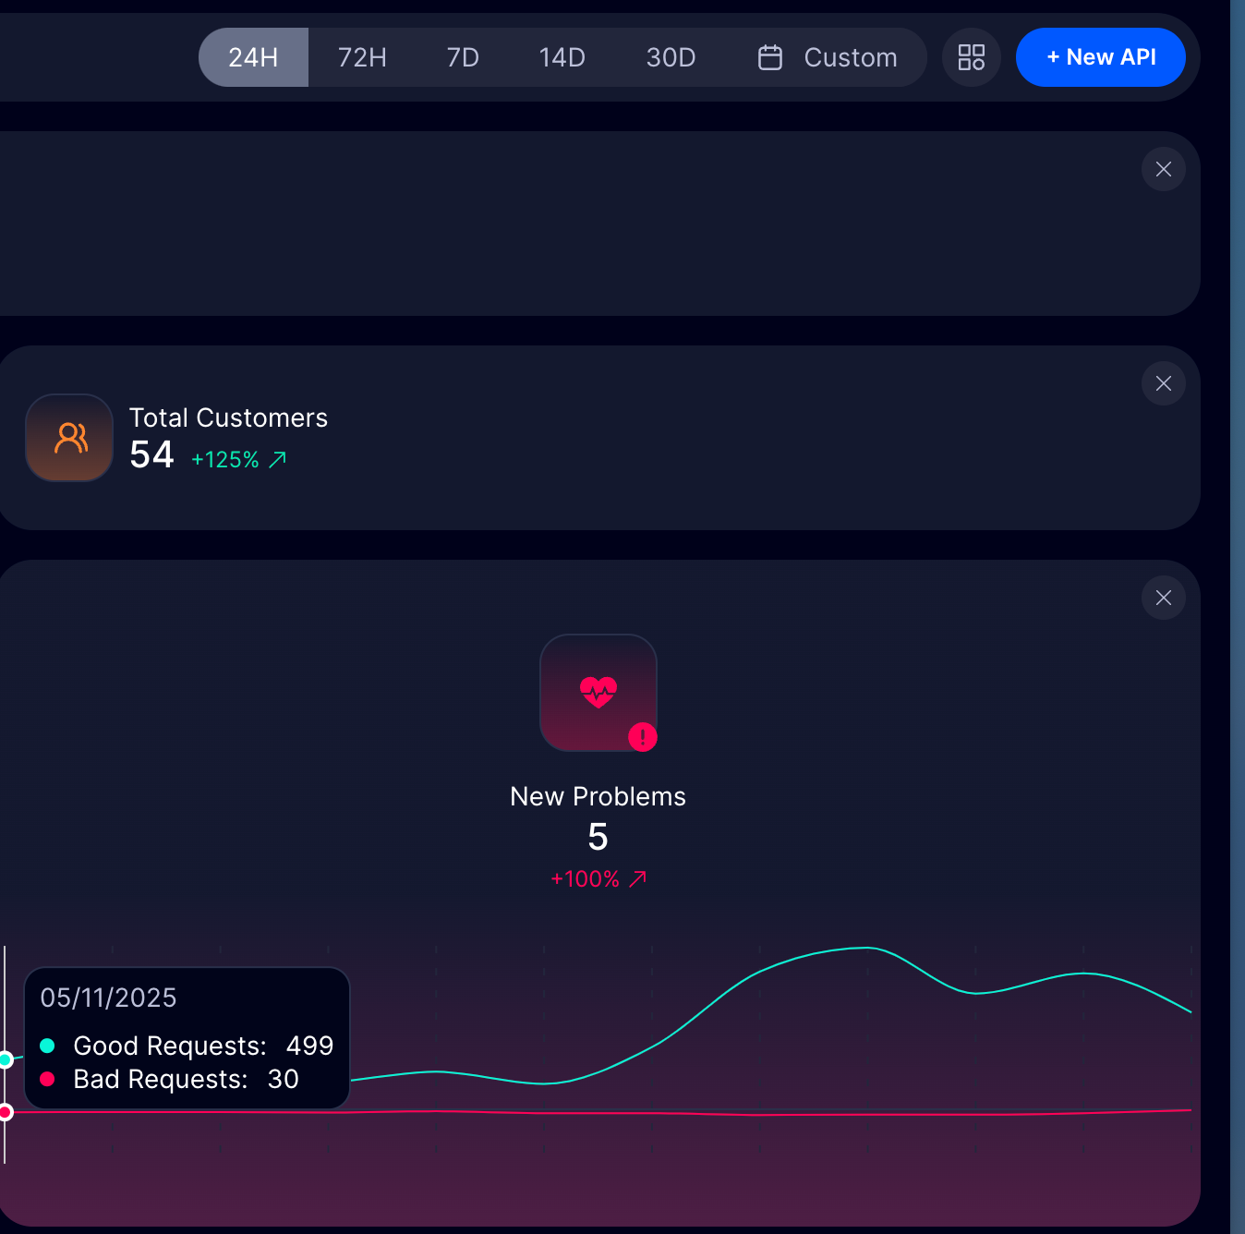Screen dimensions: 1245x1234
Task: Select the 30D time range tab
Action: (671, 57)
